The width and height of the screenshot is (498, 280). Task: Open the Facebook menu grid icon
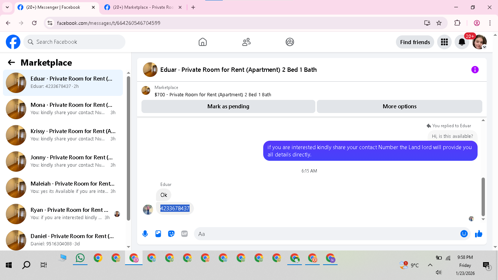point(444,42)
